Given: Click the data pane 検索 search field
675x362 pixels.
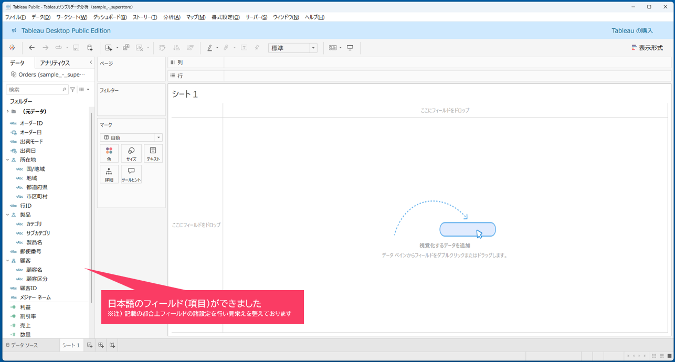Looking at the screenshot, I should pyautogui.click(x=35, y=90).
